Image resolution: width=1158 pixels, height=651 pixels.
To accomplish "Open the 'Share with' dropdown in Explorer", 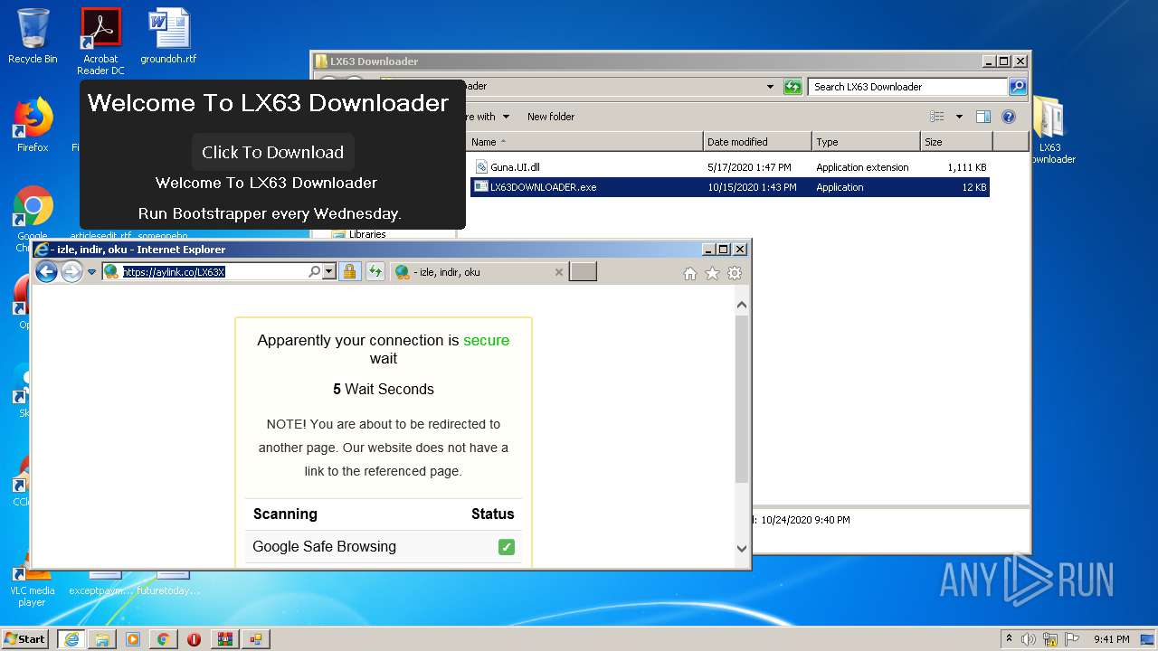I will click(487, 117).
